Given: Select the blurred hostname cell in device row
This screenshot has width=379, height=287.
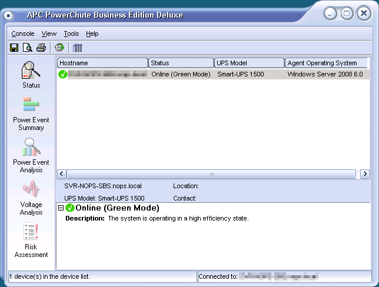Looking at the screenshot, I should click(x=108, y=74).
